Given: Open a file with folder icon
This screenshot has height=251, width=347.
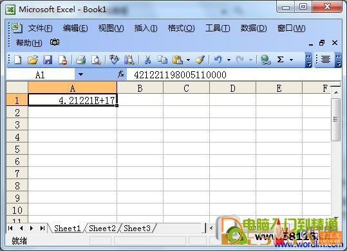Looking at the screenshot, I should pos(33,60).
